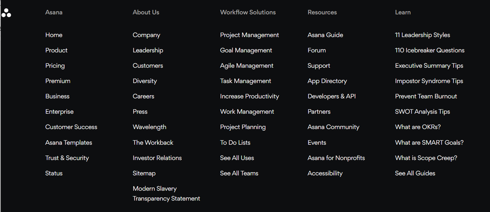Visit the Careers link
490x212 pixels.
click(143, 97)
